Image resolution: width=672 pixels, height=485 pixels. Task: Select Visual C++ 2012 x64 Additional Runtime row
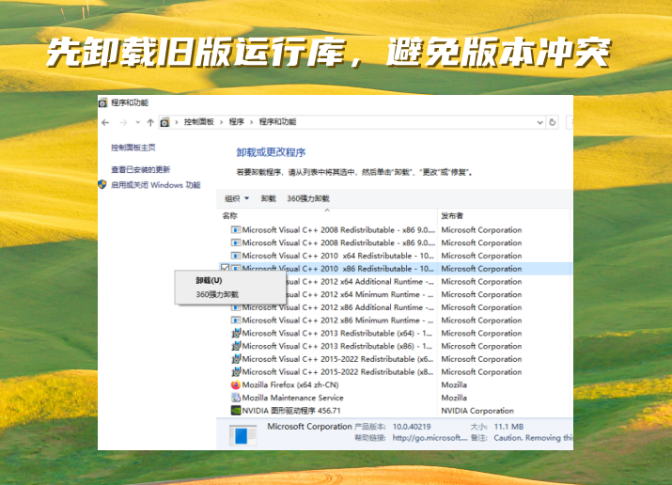click(x=396, y=281)
